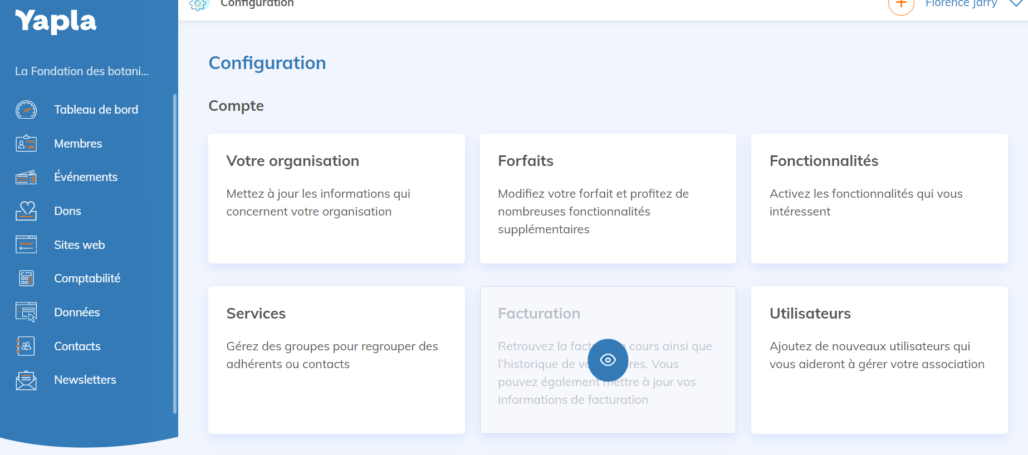The height and width of the screenshot is (455, 1028).
Task: Open the Utilisateurs card
Action: (879, 360)
